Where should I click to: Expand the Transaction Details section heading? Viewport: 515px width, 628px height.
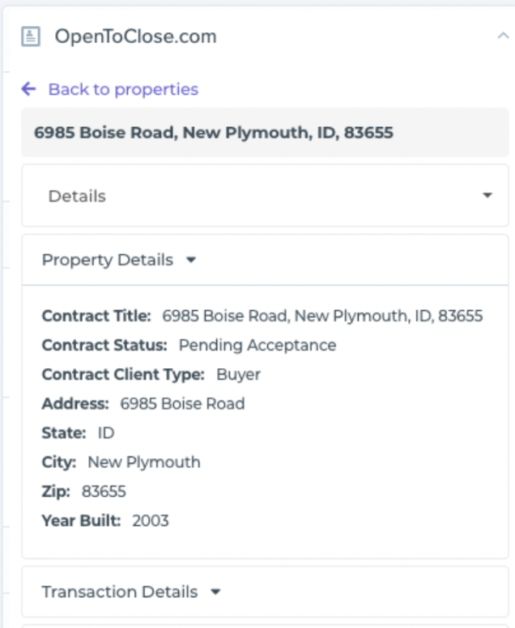[x=119, y=592]
